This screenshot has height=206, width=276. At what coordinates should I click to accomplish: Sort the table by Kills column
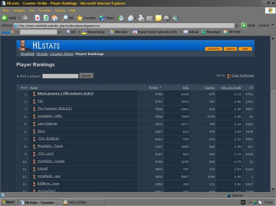pos(185,87)
